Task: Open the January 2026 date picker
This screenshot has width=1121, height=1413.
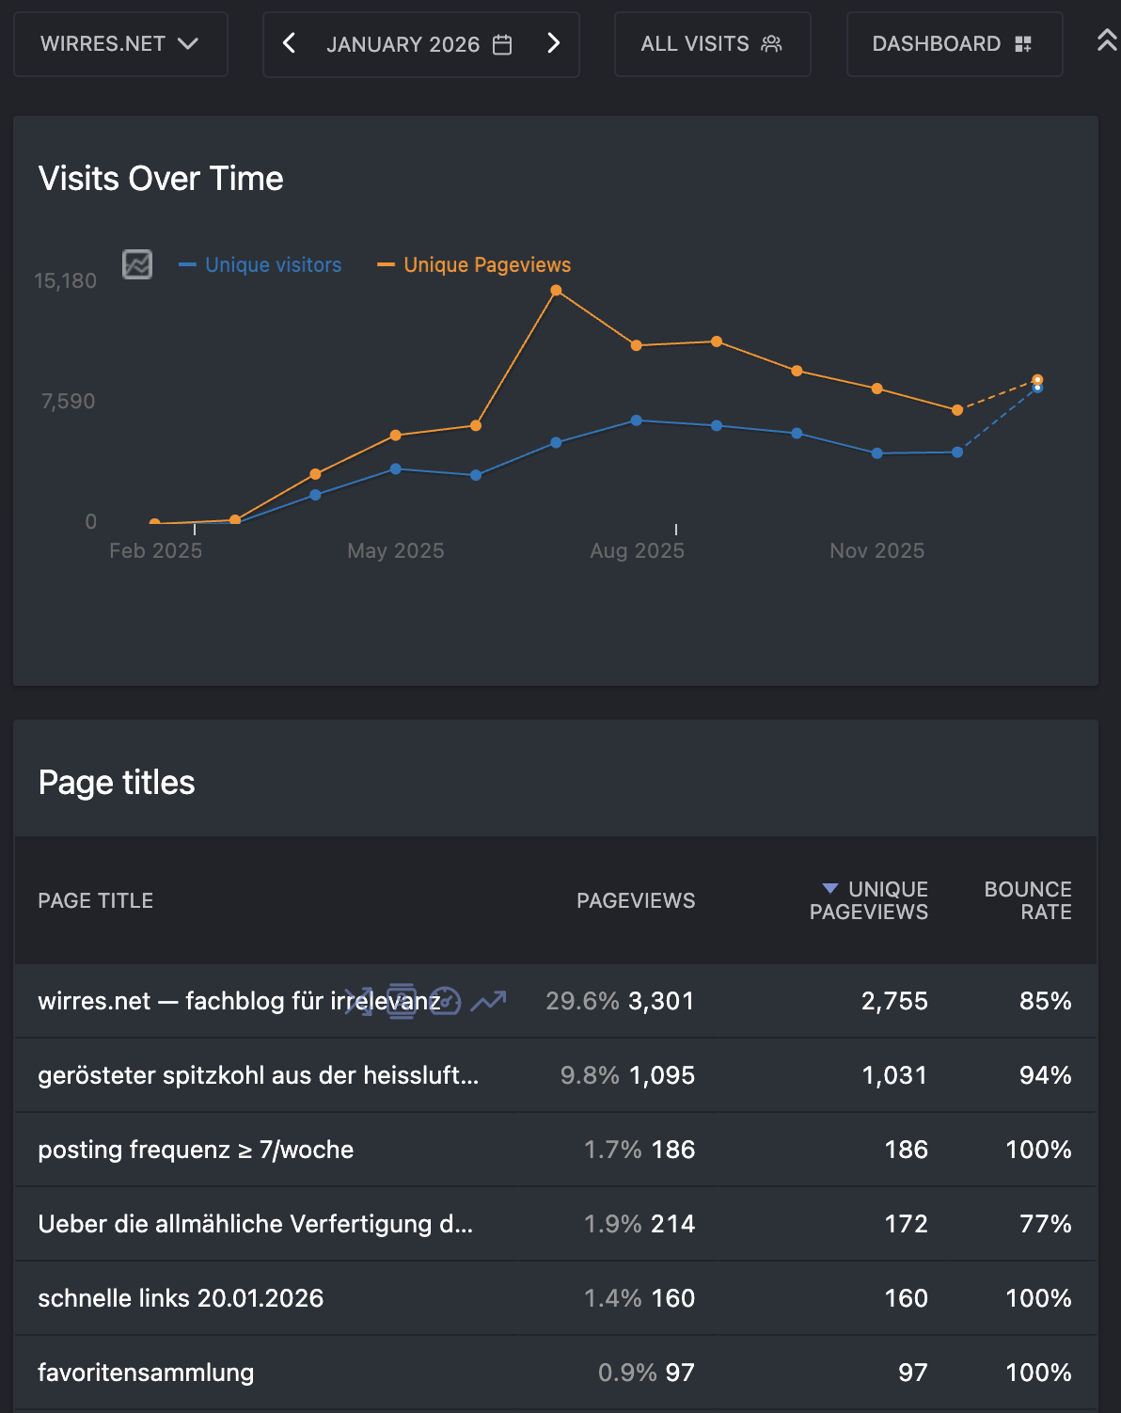Action: point(418,44)
